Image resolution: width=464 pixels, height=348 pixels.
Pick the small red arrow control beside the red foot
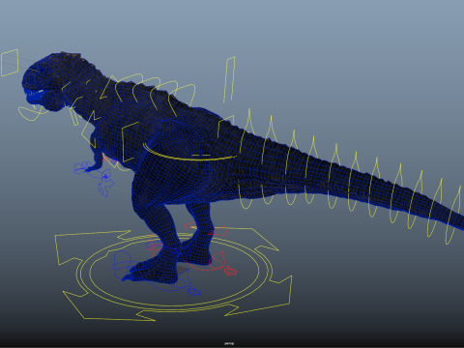click(x=230, y=271)
